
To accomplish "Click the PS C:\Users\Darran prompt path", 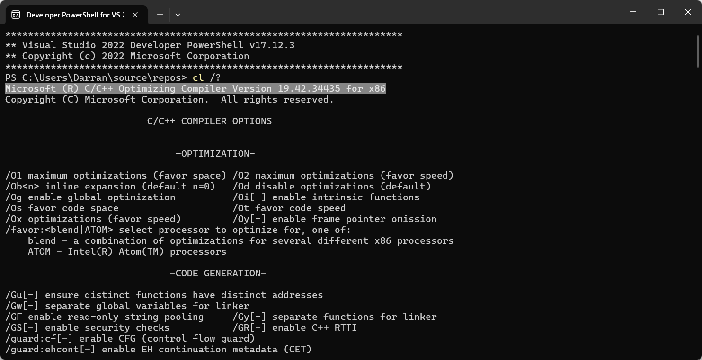I will [x=96, y=77].
